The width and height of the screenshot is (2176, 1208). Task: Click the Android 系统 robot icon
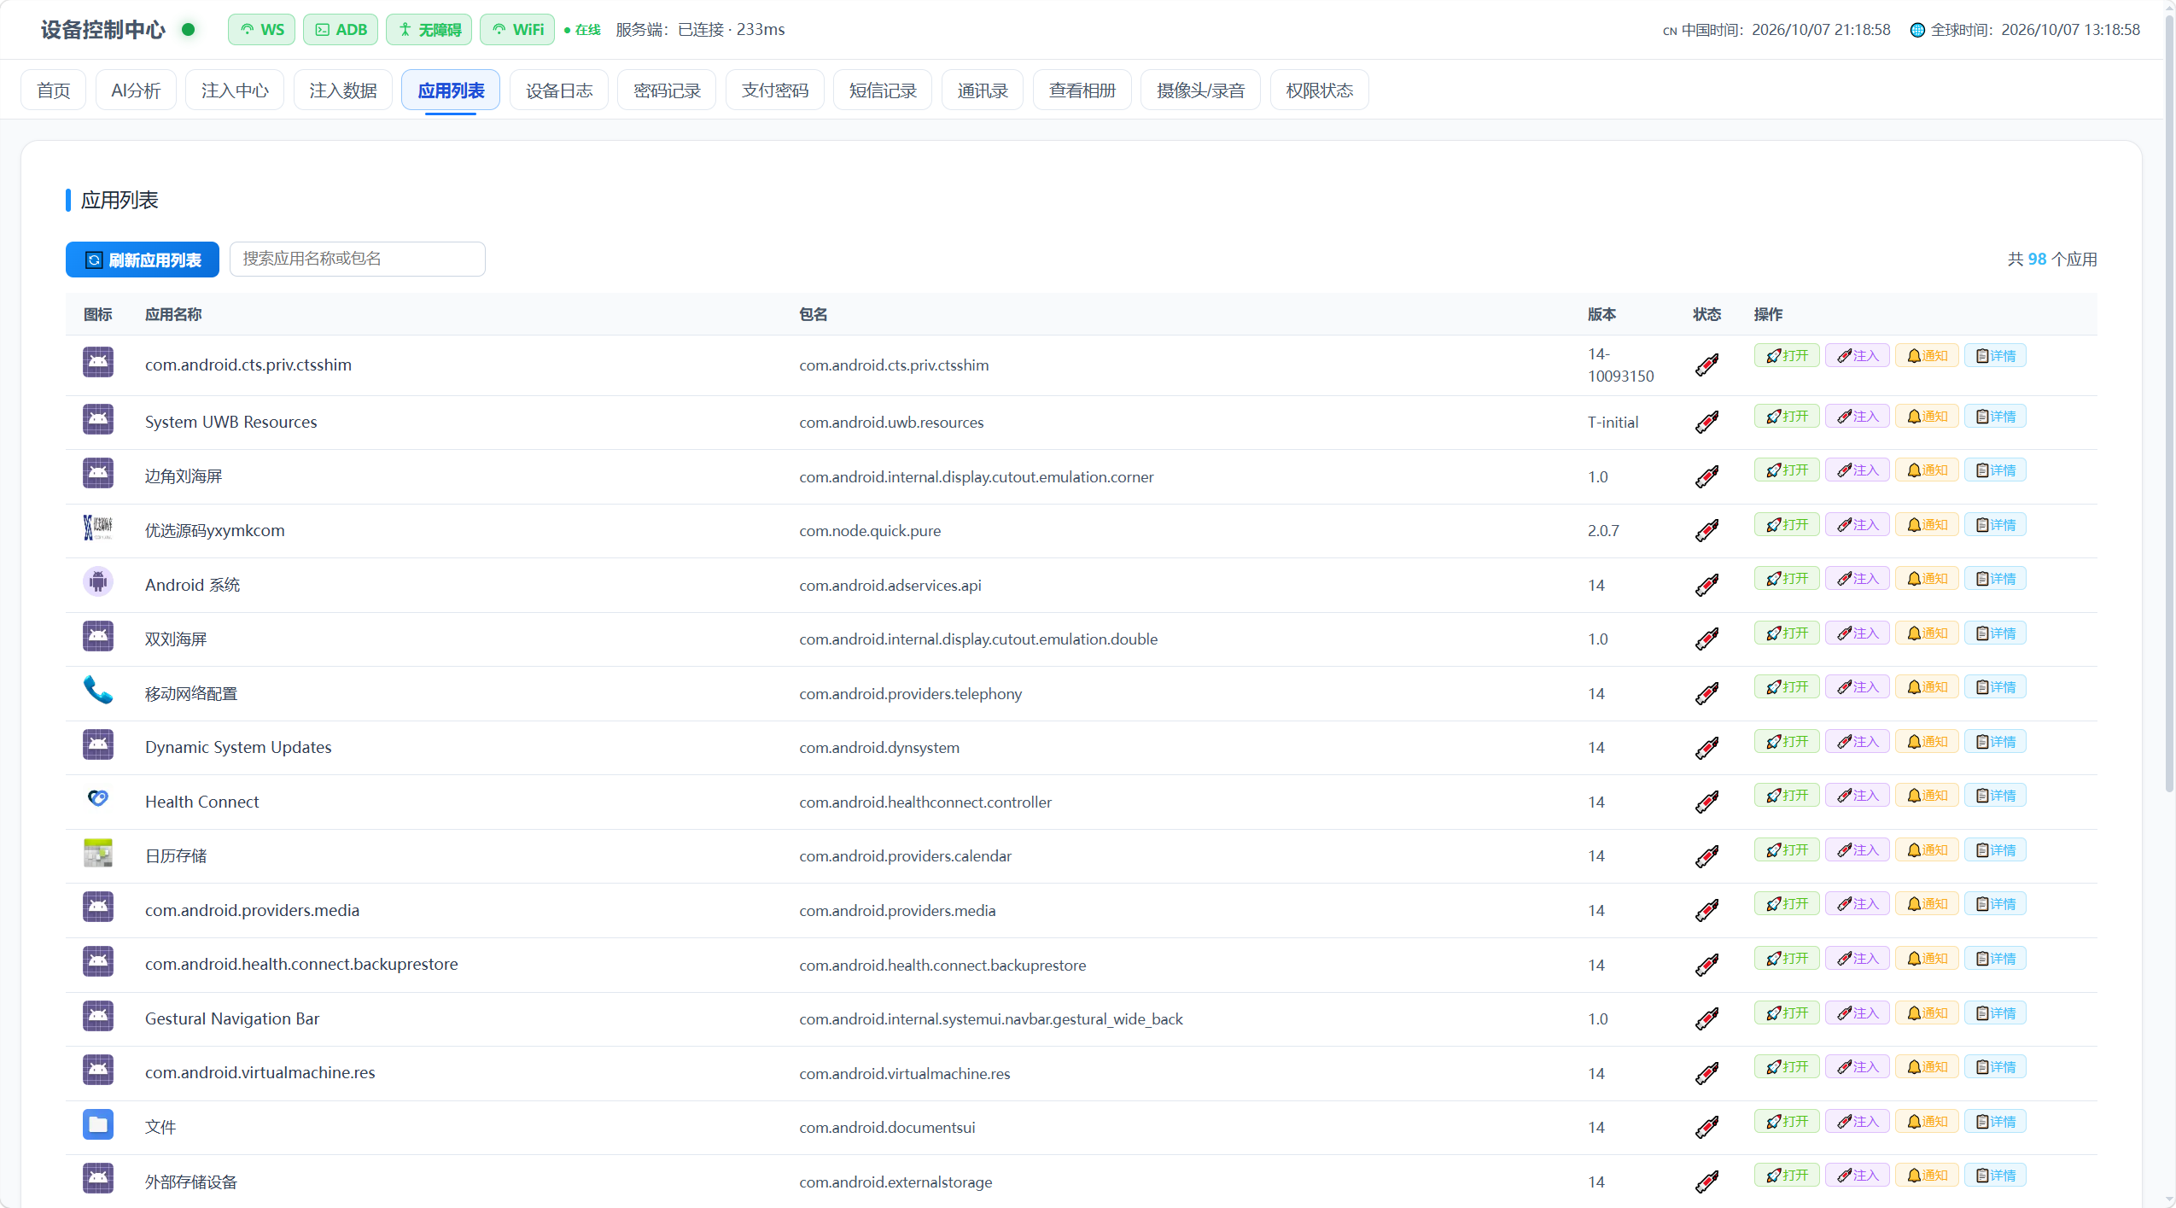click(98, 581)
